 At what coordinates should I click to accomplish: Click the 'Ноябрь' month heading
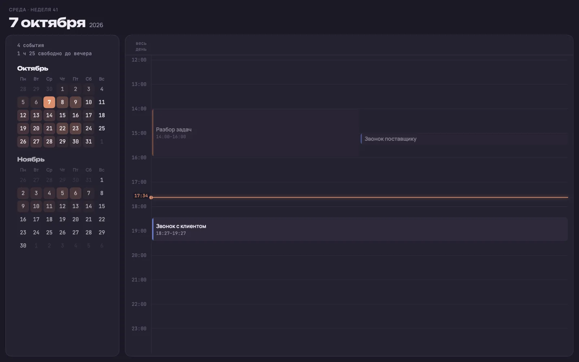click(31, 159)
